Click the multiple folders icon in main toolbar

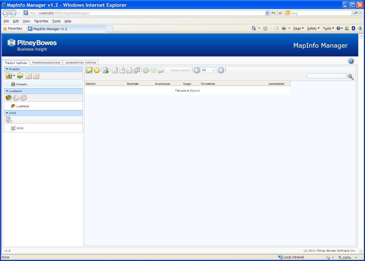point(97,70)
